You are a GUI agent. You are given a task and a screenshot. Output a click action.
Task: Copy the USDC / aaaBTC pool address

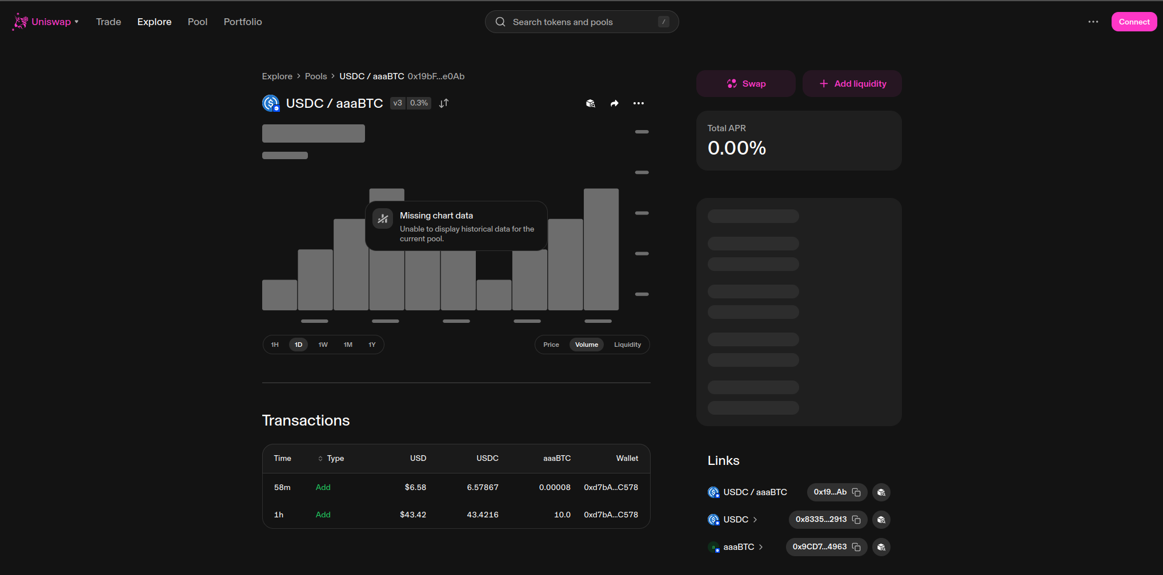click(x=856, y=492)
